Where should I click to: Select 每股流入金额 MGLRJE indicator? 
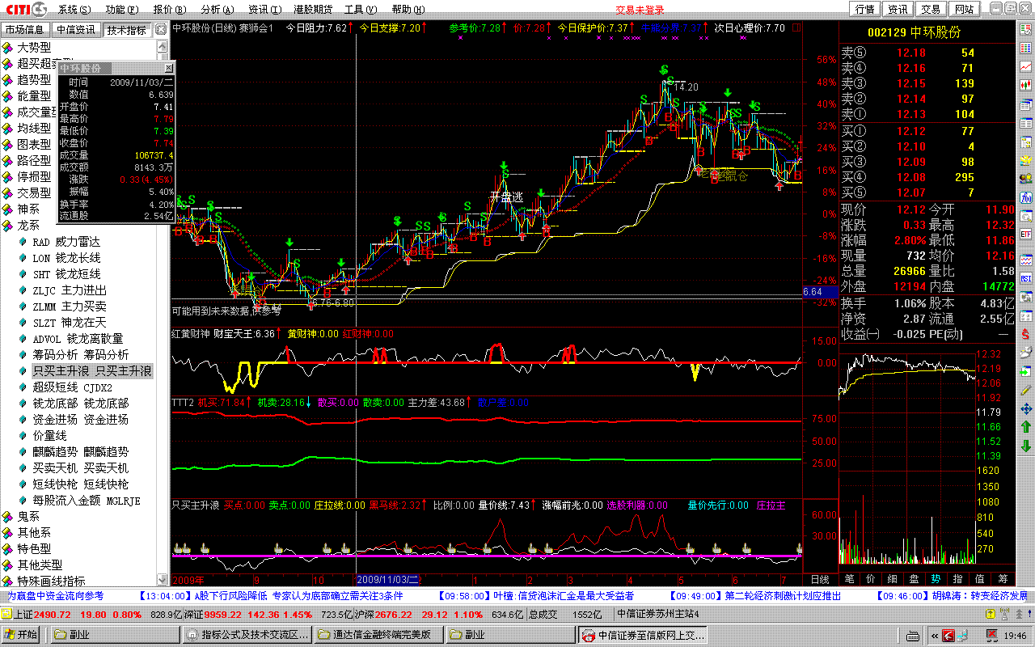pyautogui.click(x=86, y=501)
